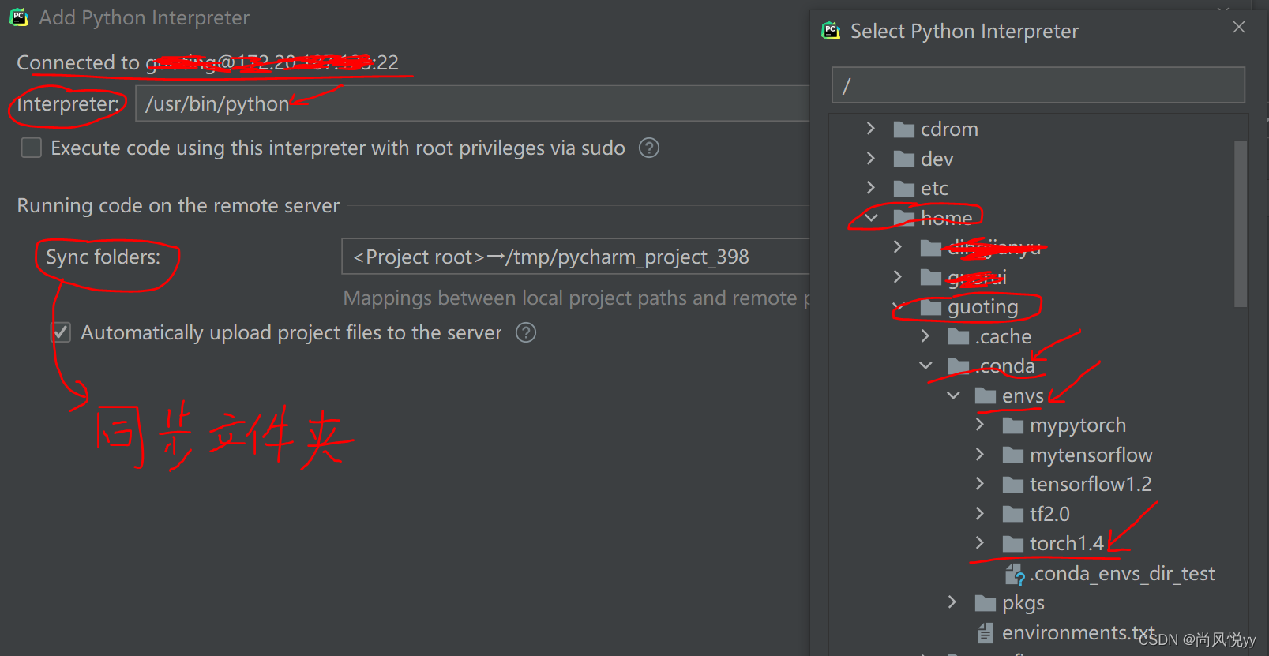Select the guoting tree row label
The image size is (1269, 656).
(x=983, y=307)
